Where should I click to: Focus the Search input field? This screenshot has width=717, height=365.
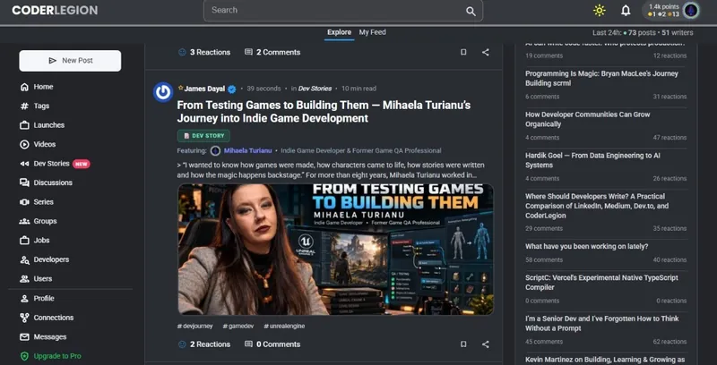343,11
